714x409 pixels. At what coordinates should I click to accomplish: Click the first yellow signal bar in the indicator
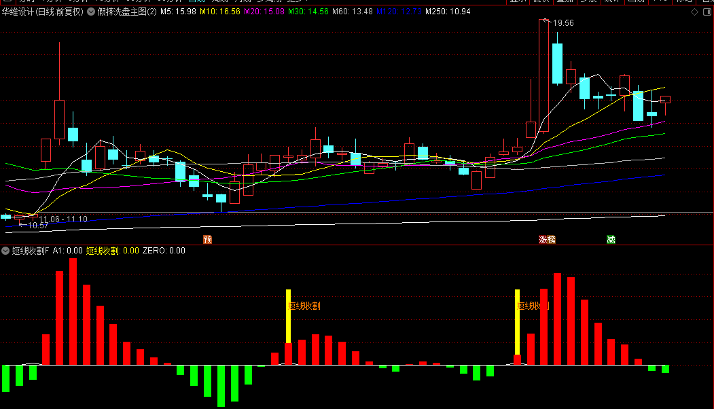(x=288, y=317)
